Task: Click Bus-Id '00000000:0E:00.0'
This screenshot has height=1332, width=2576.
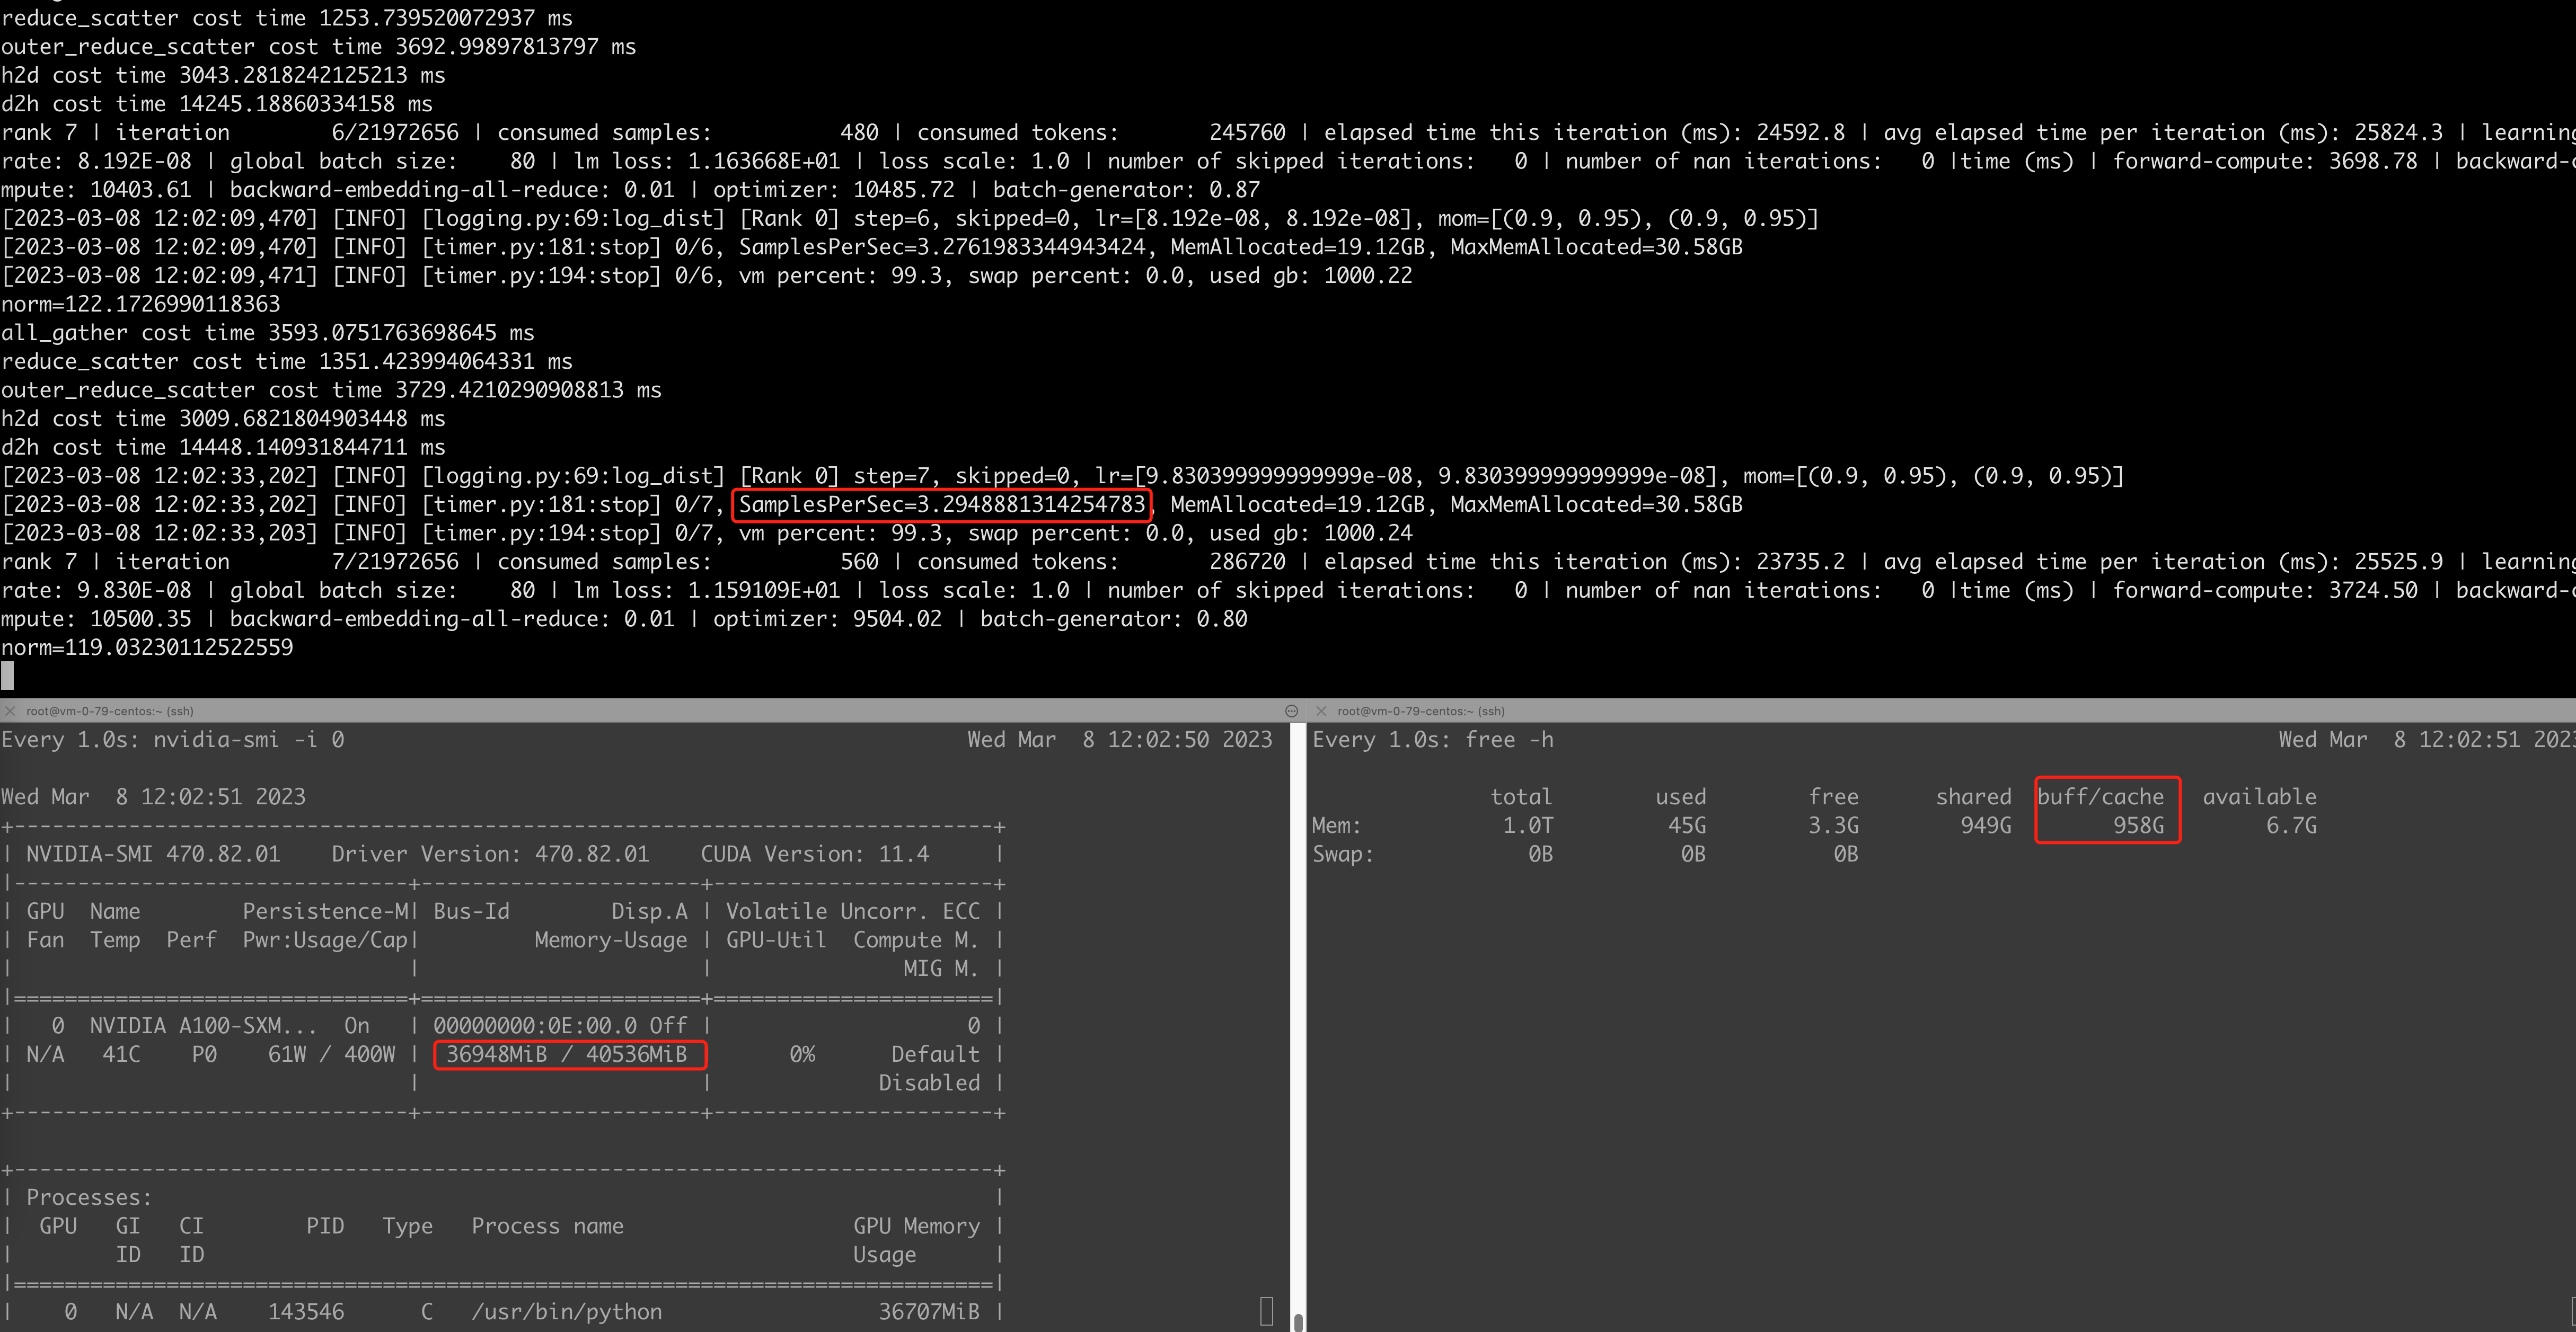Action: [x=535, y=1026]
